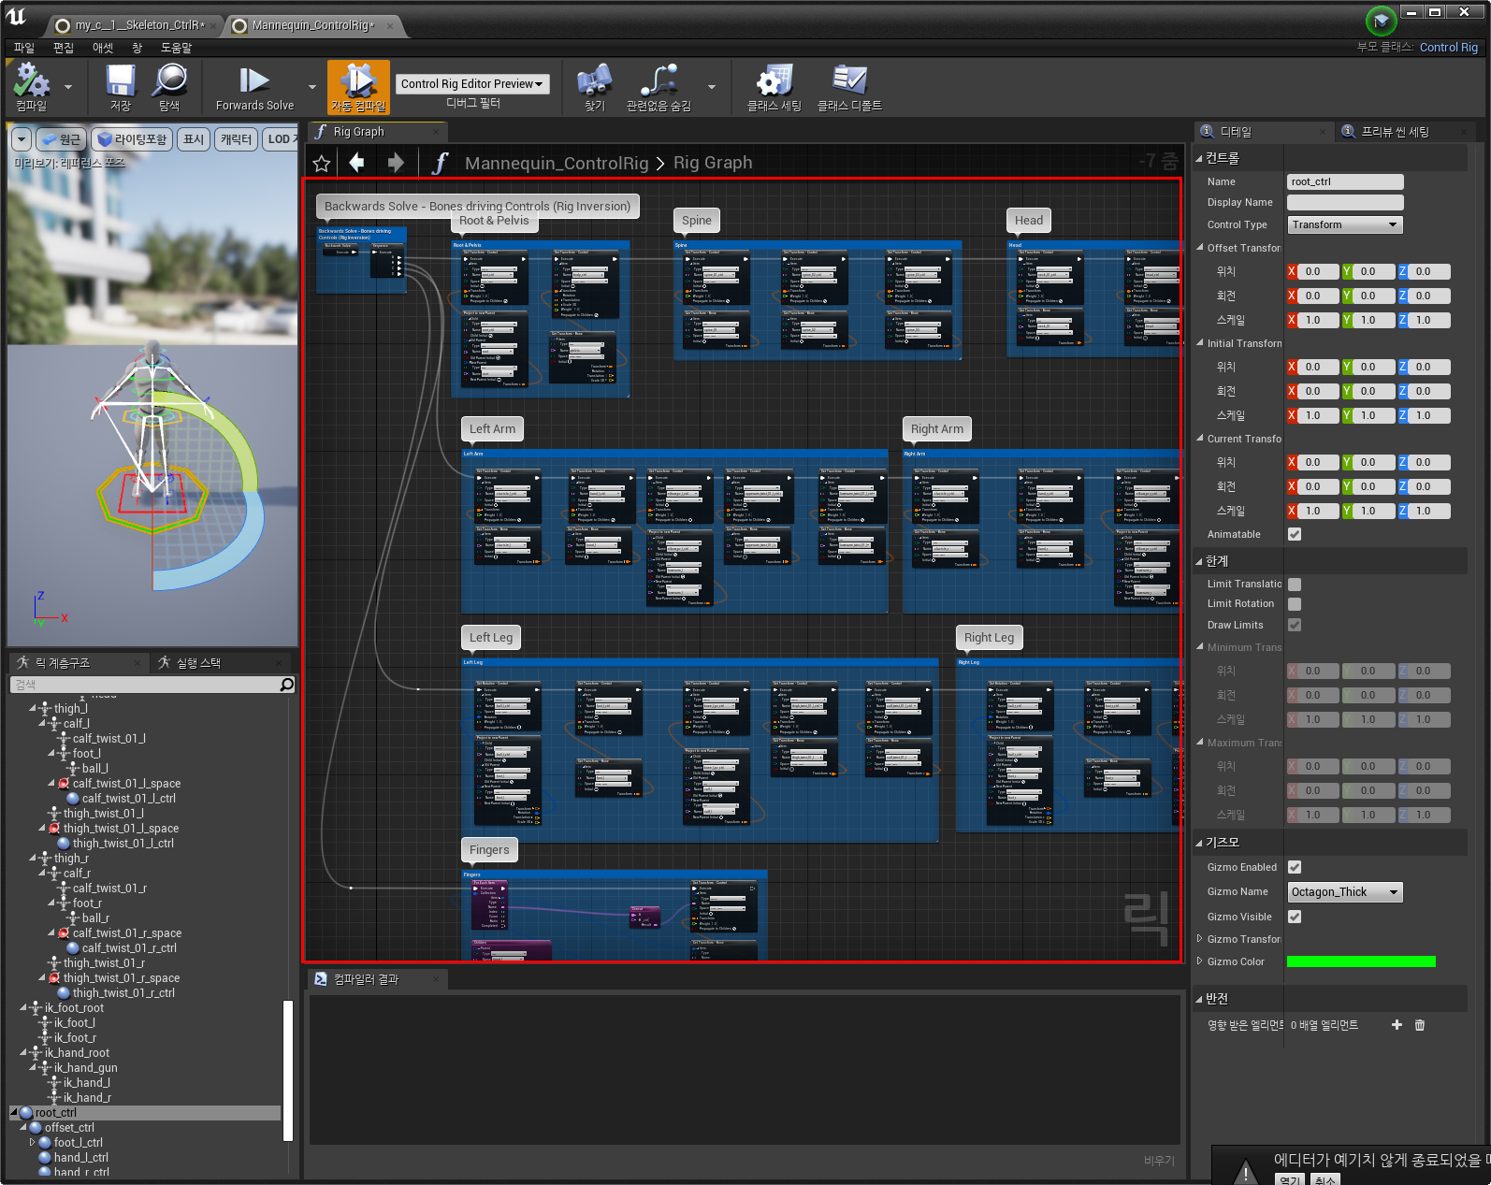
Task: Click the Compile toolbar icon
Action: 31,81
